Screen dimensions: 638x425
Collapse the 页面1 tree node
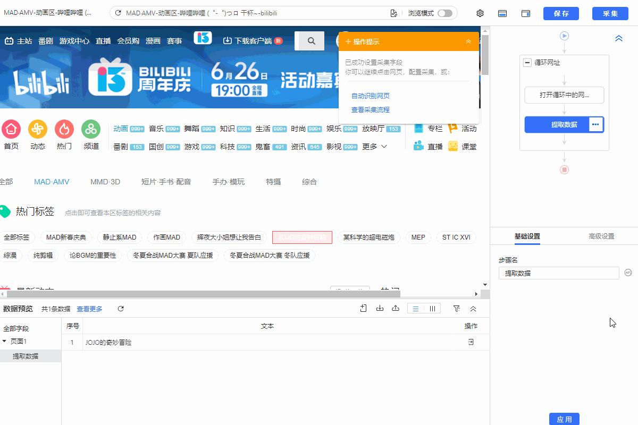point(5,341)
